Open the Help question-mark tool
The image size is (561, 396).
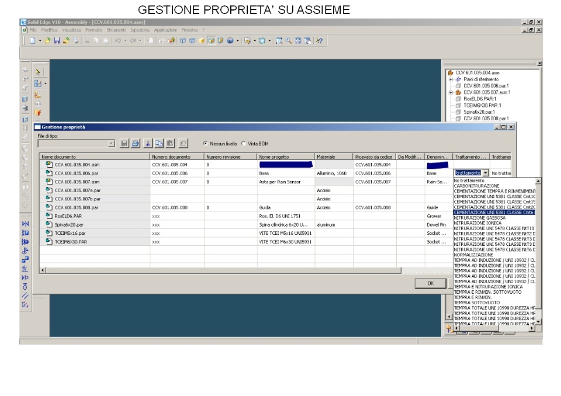319,41
